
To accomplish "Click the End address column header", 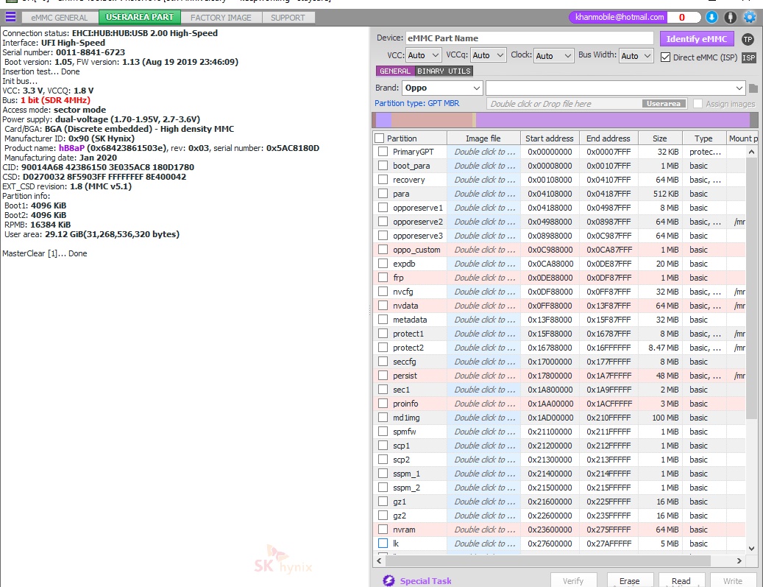I will pos(608,138).
